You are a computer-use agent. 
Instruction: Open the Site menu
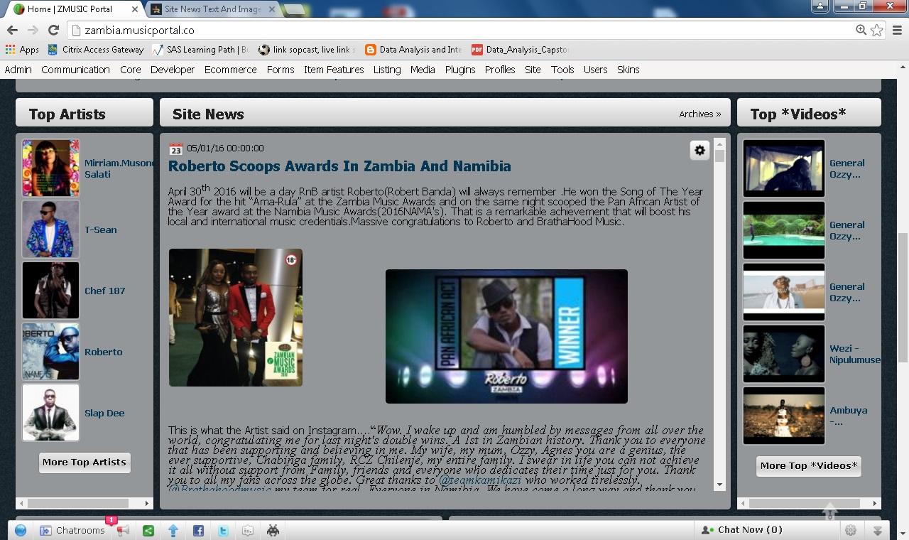tap(533, 70)
